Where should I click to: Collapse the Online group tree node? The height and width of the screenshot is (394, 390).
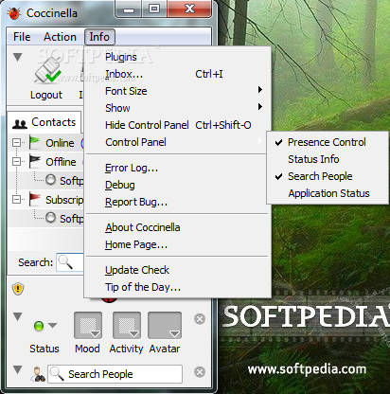(16, 143)
